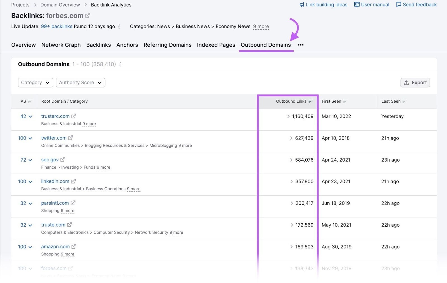Switch to the Referring Domains tab

pos(168,45)
